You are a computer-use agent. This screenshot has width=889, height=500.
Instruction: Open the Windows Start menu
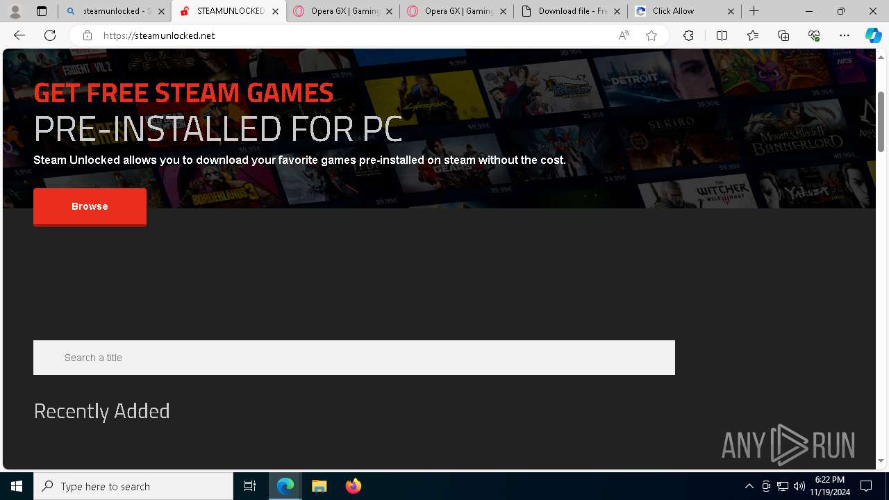pyautogui.click(x=17, y=486)
